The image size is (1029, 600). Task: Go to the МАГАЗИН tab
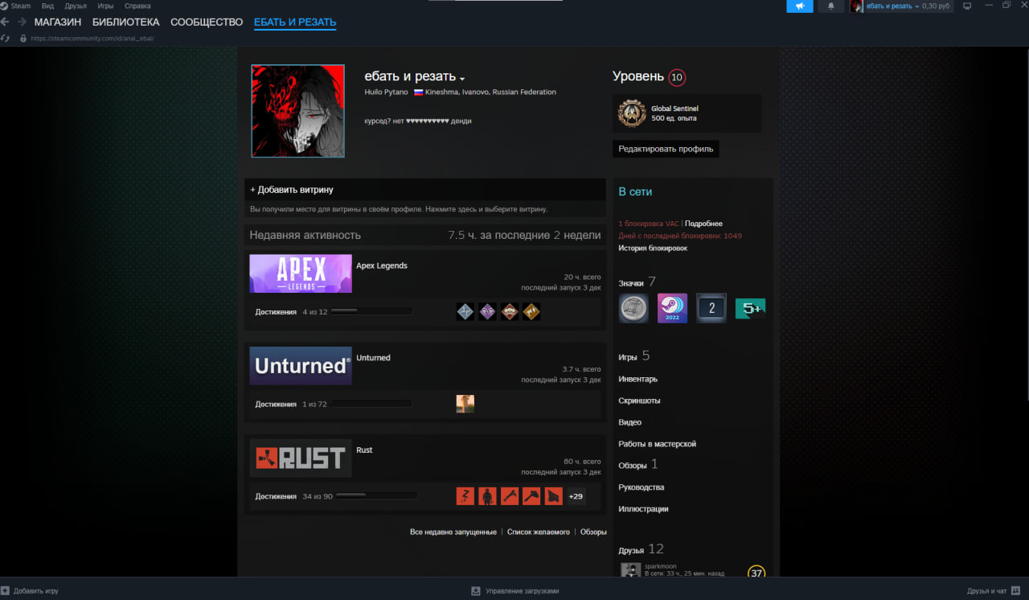pos(57,22)
